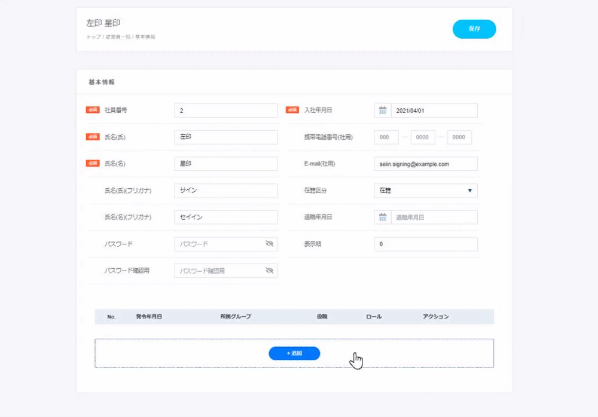This screenshot has height=417, width=598.
Task: Open the 入社年月日 date picker calendar icon
Action: coord(382,110)
